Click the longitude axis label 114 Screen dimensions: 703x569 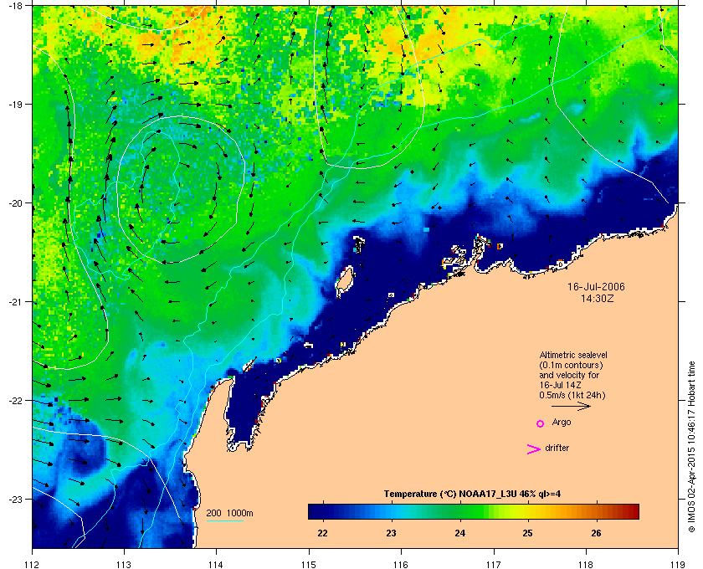[x=216, y=564]
